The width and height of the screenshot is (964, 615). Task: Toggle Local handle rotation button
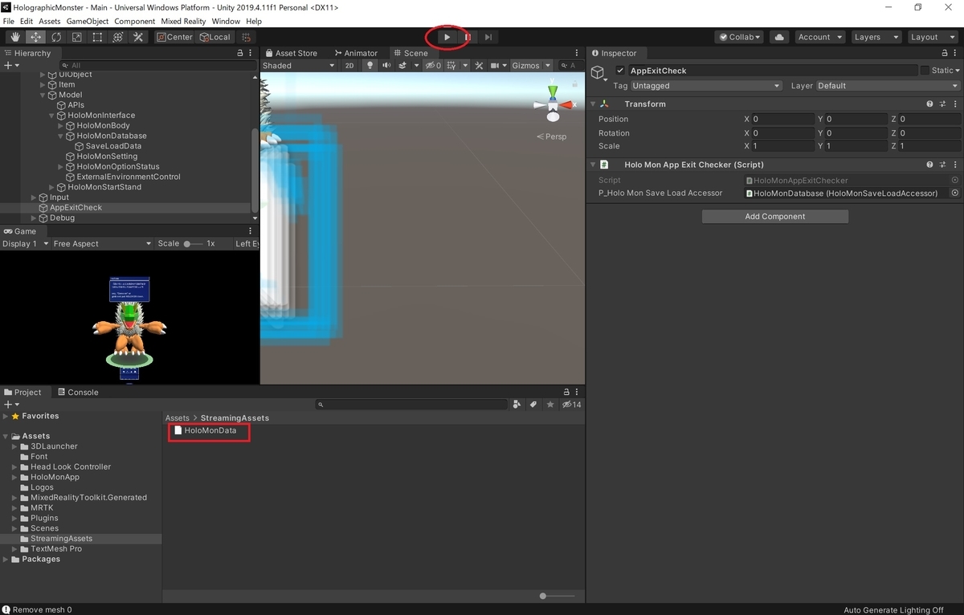click(214, 37)
